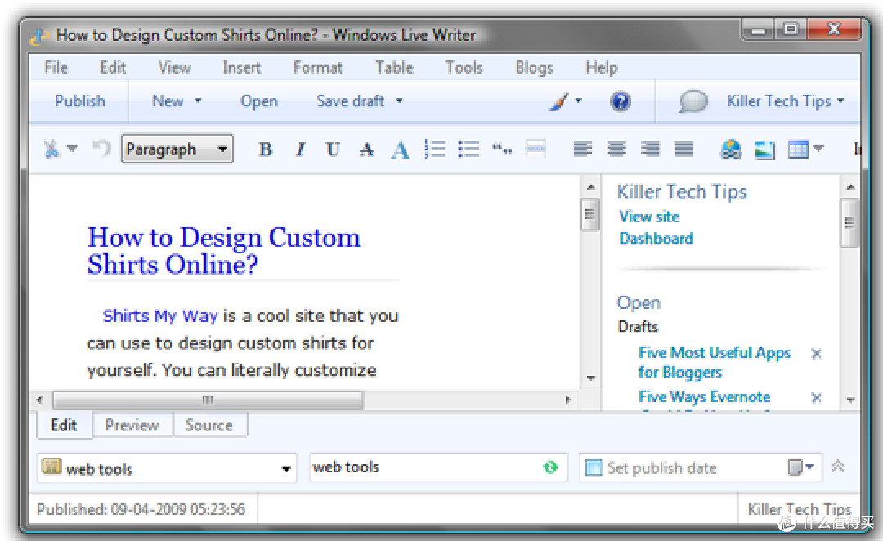The height and width of the screenshot is (541, 883).
Task: Open the View site link
Action: 648,217
